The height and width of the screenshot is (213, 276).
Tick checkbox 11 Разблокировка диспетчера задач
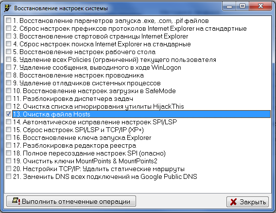click(x=8, y=98)
